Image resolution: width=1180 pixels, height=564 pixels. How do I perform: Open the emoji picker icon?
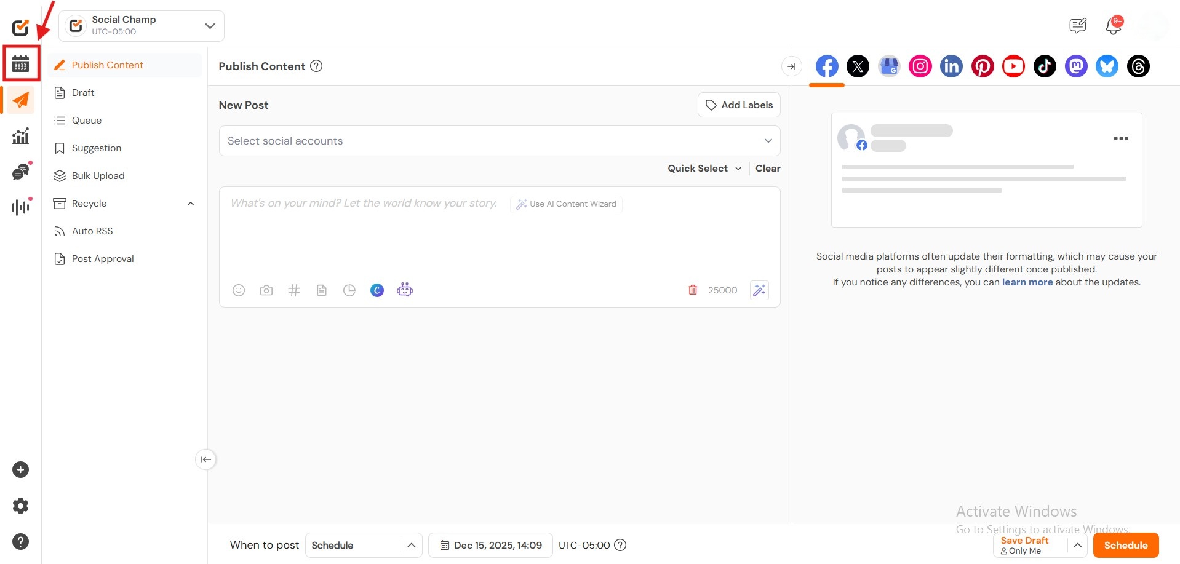click(239, 290)
